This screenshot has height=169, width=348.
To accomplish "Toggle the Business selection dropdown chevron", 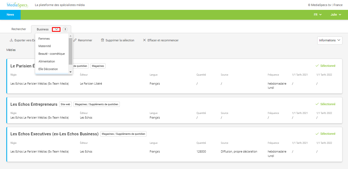I will point(56,29).
